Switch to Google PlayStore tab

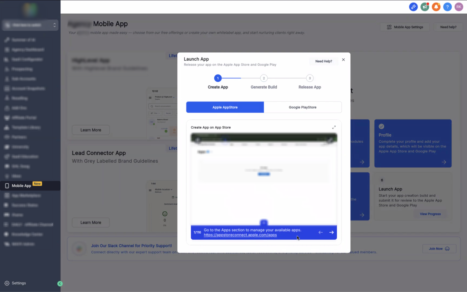[x=302, y=107]
